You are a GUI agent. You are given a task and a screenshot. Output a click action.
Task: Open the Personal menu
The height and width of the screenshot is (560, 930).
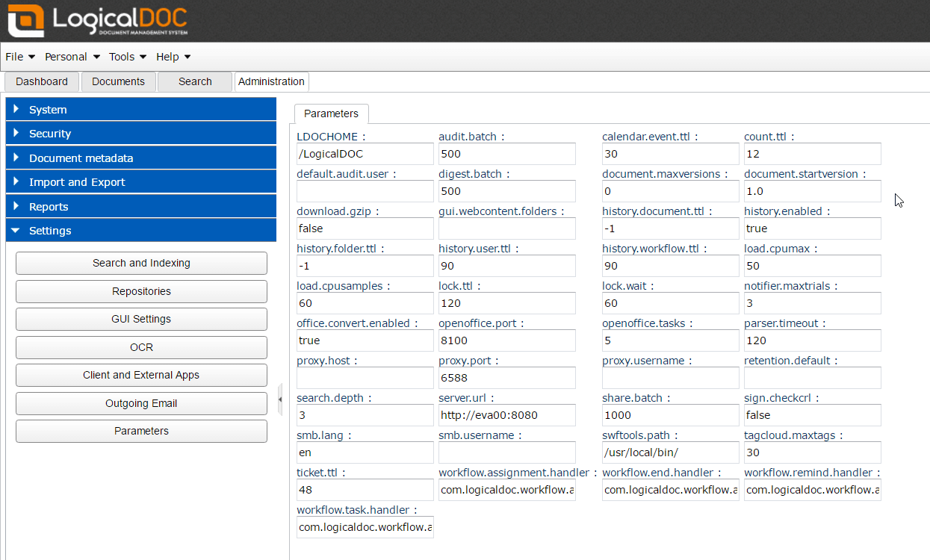coord(72,57)
